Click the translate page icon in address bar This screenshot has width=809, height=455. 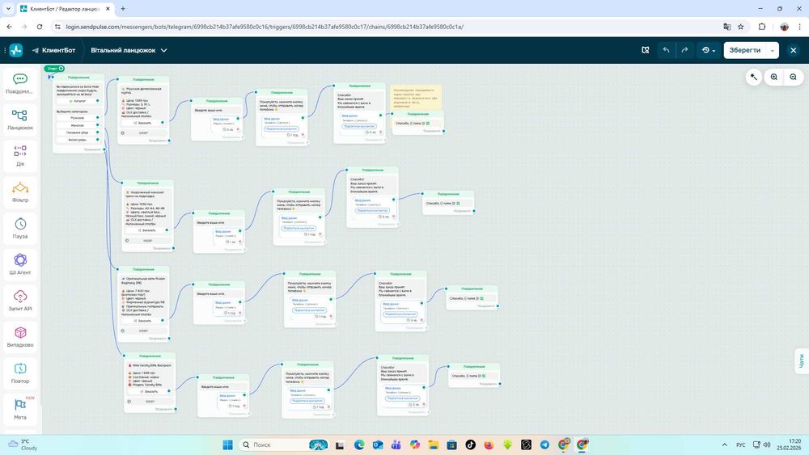click(x=727, y=27)
